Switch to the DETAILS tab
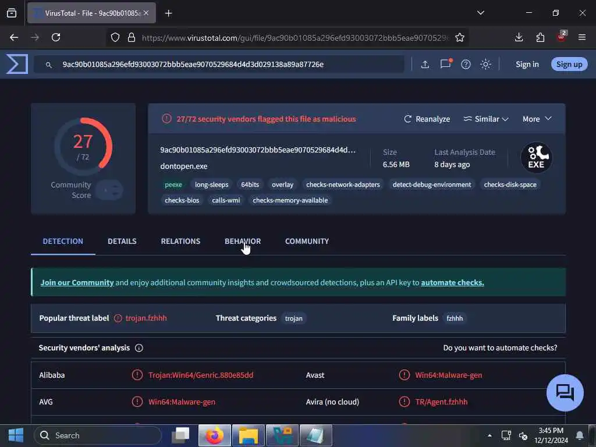Image resolution: width=596 pixels, height=447 pixels. pyautogui.click(x=122, y=241)
